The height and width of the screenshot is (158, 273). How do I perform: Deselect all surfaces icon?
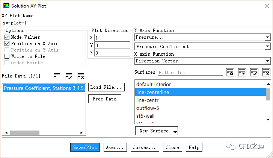coord(266,72)
